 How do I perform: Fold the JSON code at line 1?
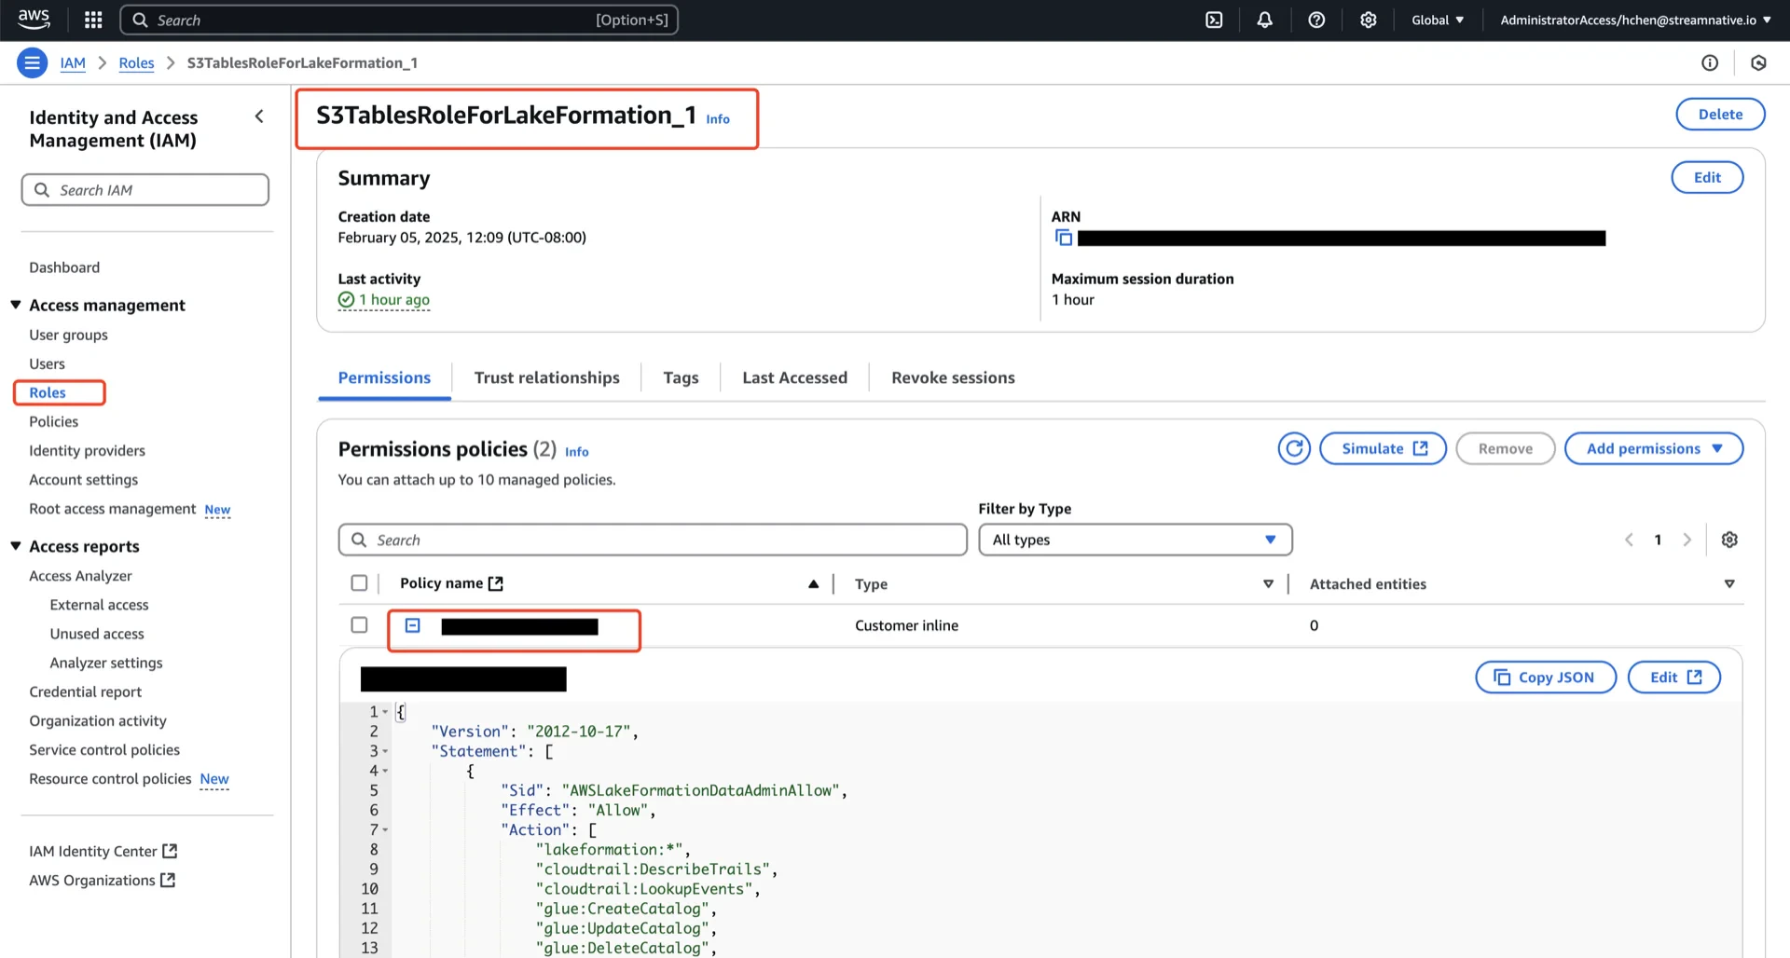(x=385, y=712)
